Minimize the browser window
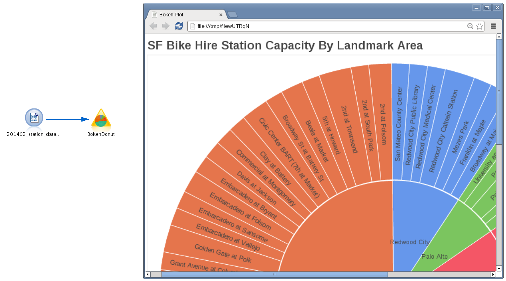Screen dimensions: 506x281 476,8
